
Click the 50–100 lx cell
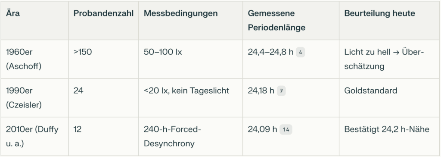(190, 59)
